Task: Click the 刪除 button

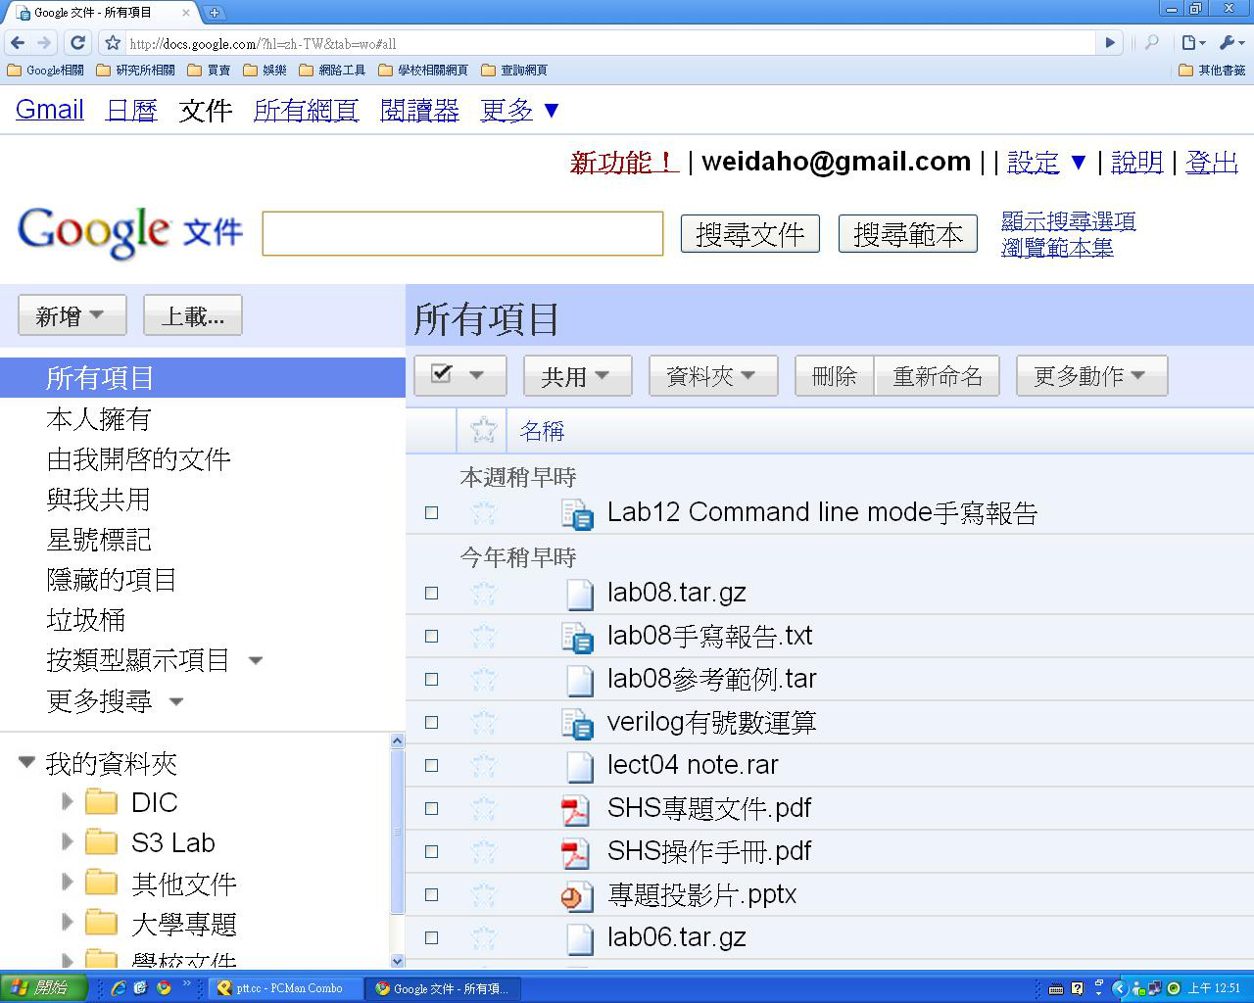Action: [835, 375]
